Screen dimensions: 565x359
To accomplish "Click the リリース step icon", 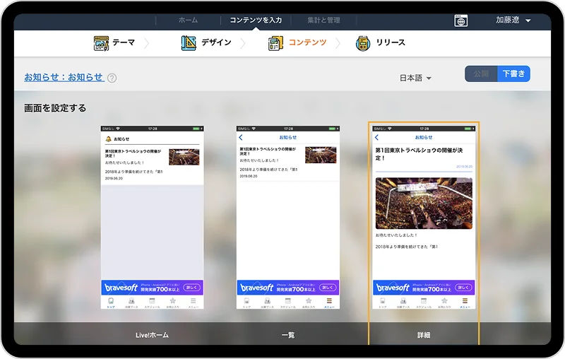I will 363,43.
